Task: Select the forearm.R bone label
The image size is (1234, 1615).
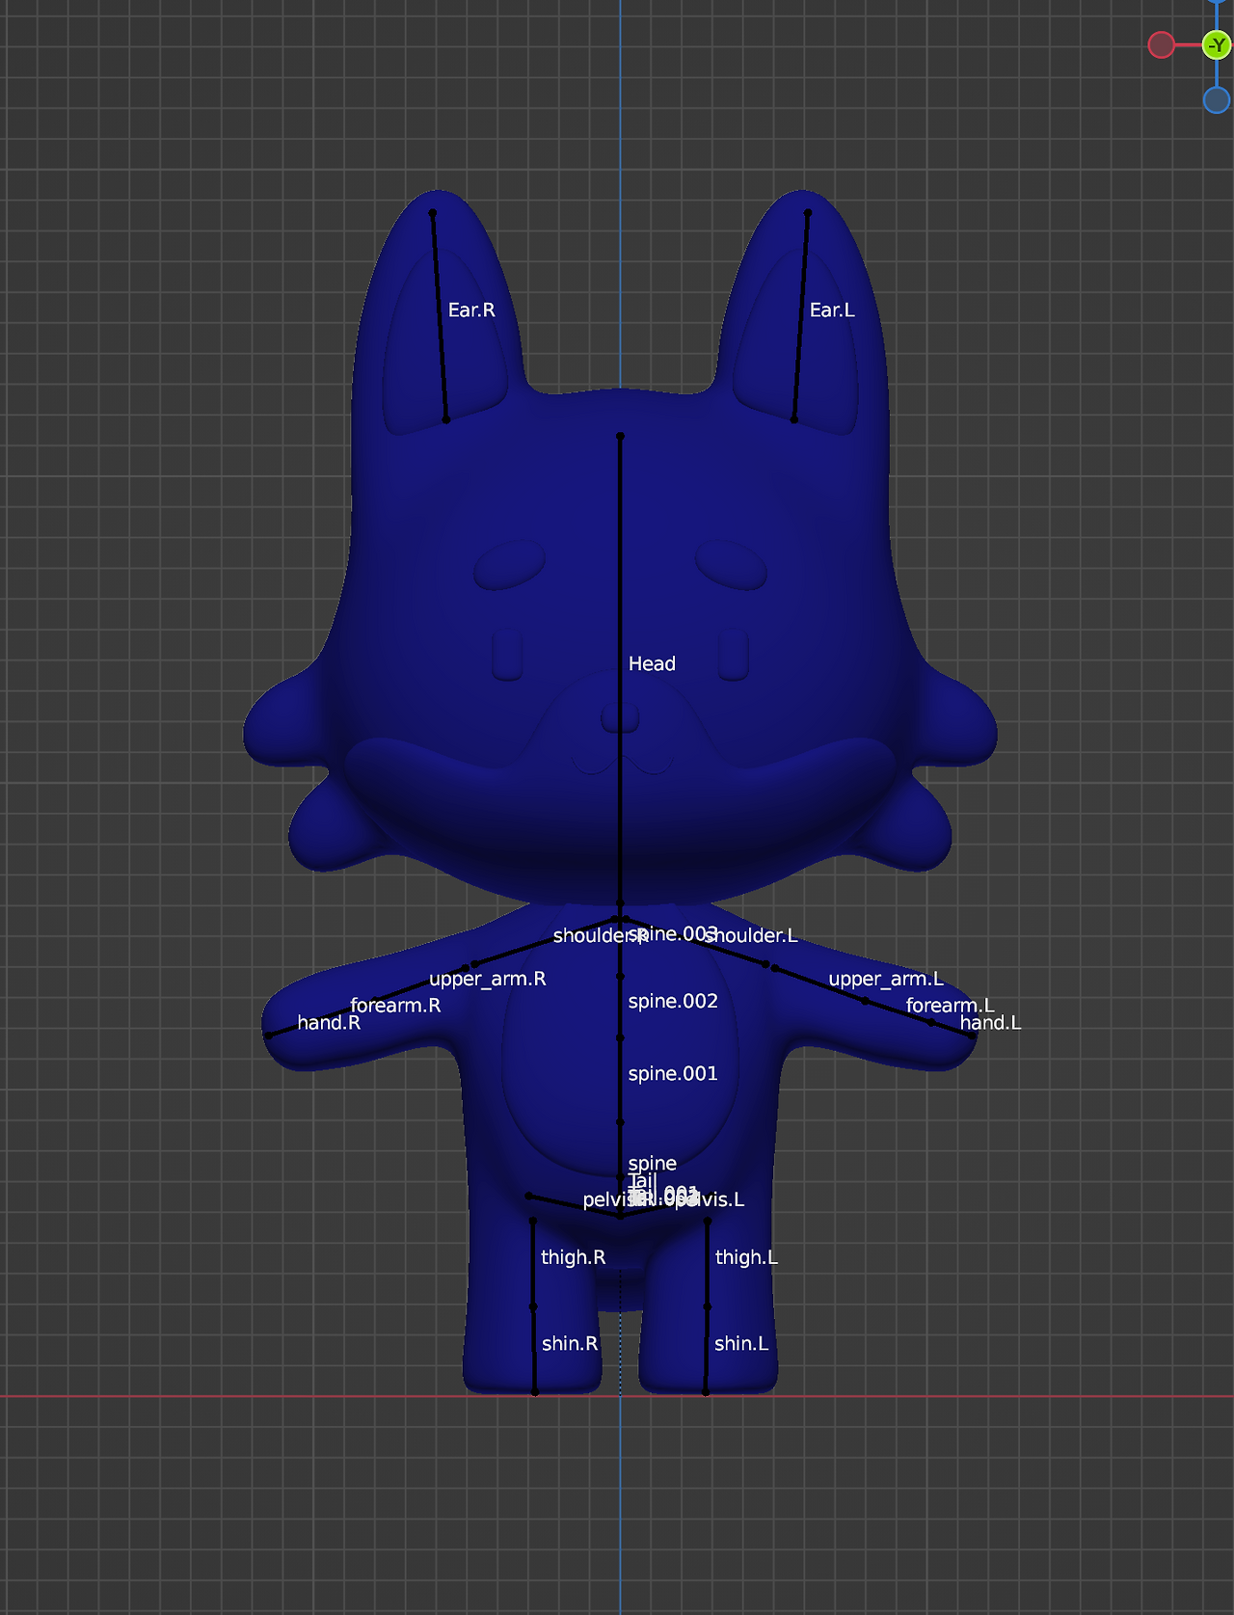Action: 395,1006
